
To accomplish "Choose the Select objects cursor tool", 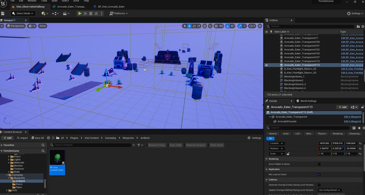I will point(185,26).
